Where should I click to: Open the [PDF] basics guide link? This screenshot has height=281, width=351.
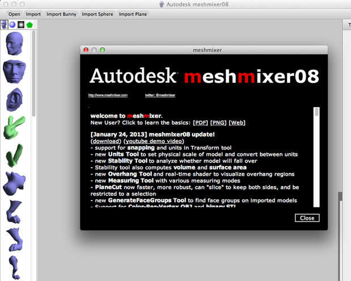click(200, 123)
